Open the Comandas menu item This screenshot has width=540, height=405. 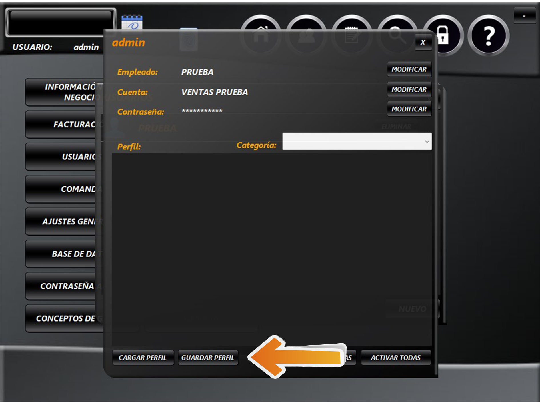click(x=64, y=189)
